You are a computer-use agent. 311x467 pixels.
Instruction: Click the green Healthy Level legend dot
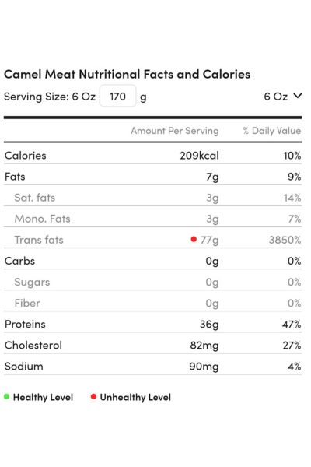point(6,396)
